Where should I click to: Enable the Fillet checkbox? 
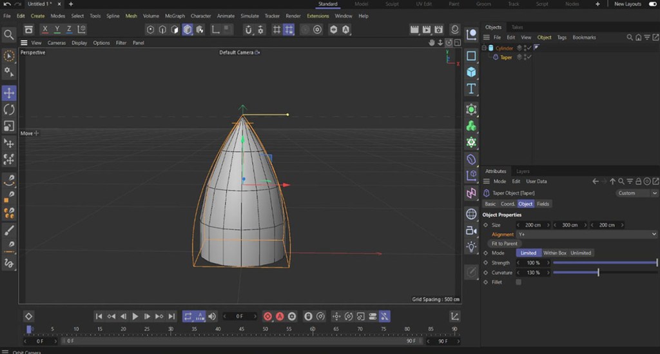pos(518,282)
